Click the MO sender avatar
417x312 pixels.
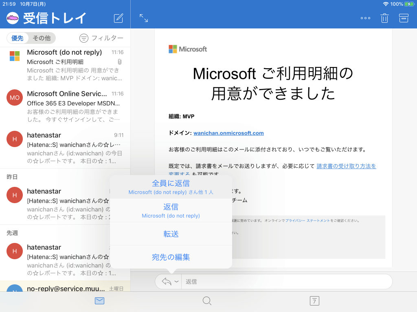15,97
